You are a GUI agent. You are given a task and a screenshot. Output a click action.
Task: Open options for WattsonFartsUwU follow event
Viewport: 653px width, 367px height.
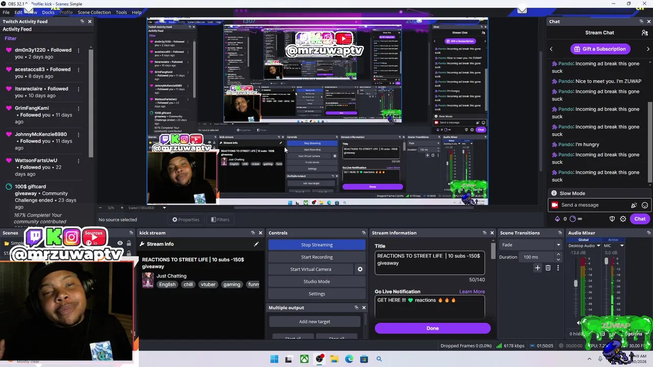point(79,161)
